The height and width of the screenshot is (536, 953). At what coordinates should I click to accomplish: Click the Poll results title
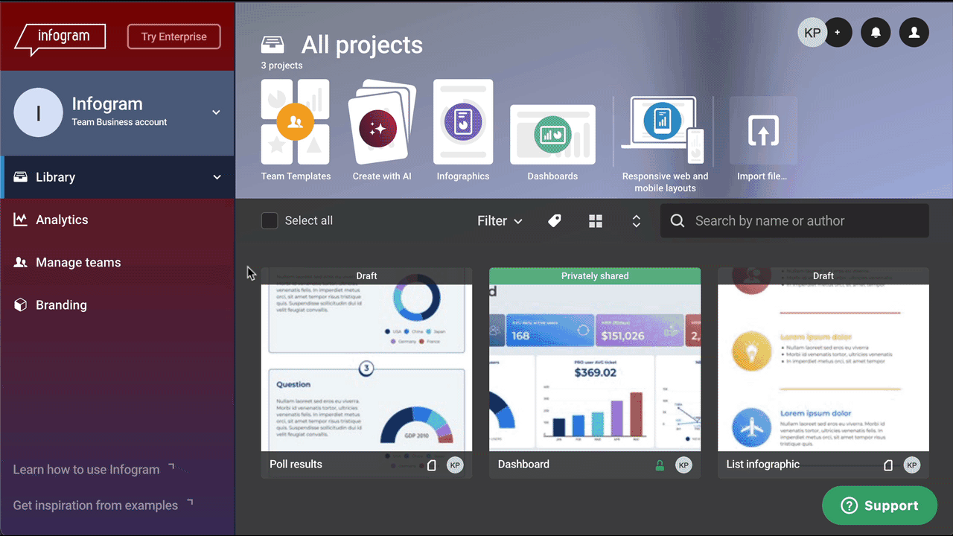point(296,464)
